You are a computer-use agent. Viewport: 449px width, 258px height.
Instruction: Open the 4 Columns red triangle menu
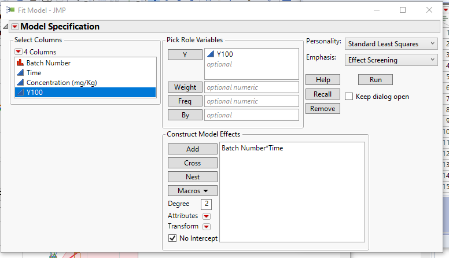click(19, 52)
